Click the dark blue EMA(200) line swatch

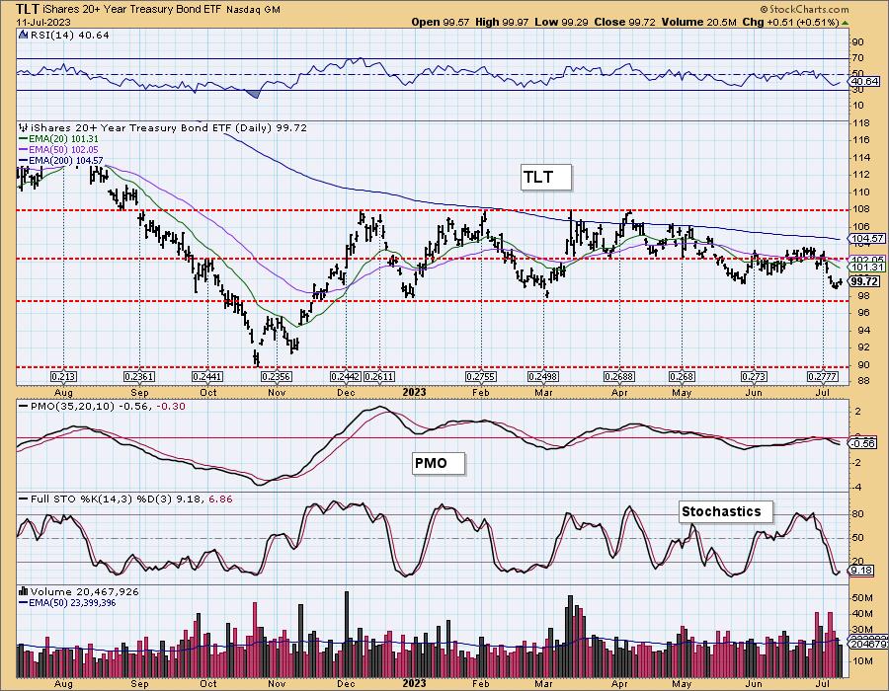[x=24, y=161]
